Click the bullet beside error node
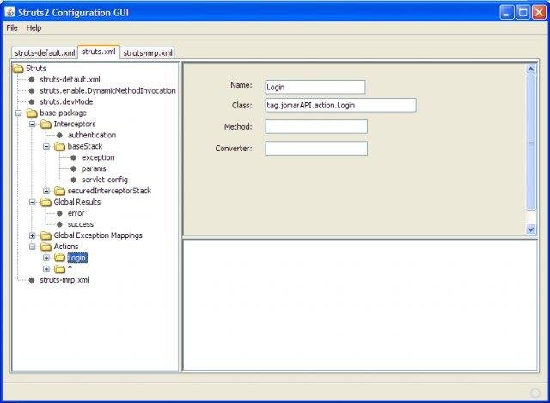 tap(59, 213)
